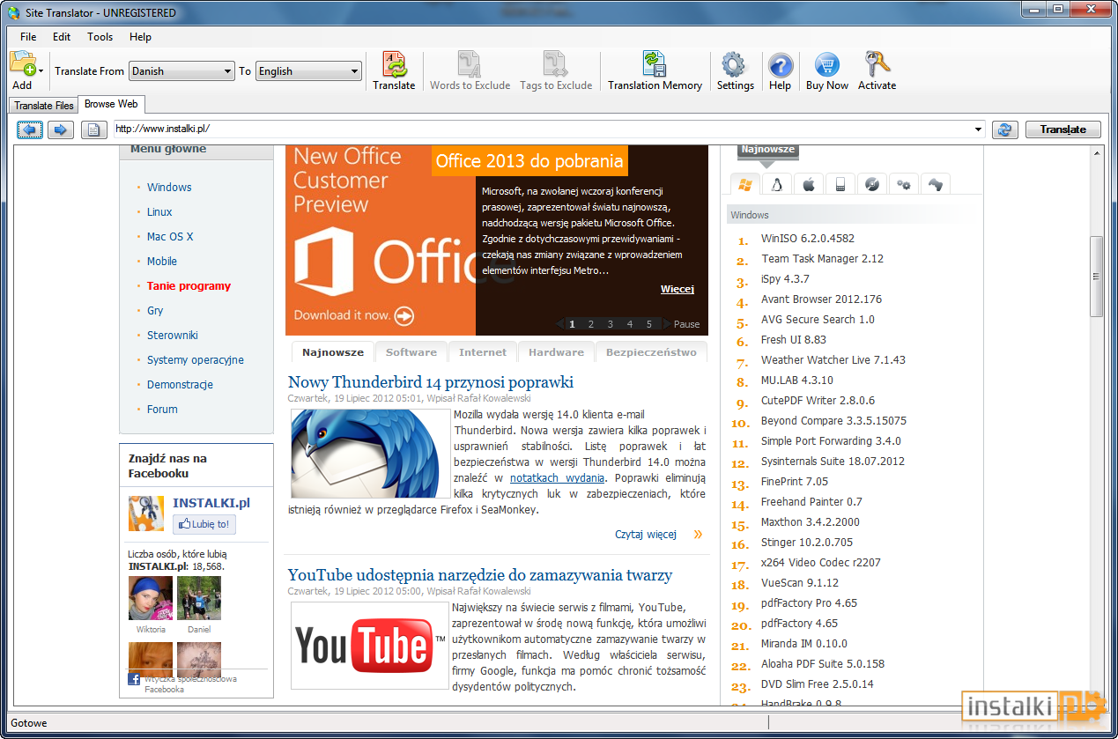1118x739 pixels.
Task: Open the Translate From language dropdown
Action: click(181, 71)
